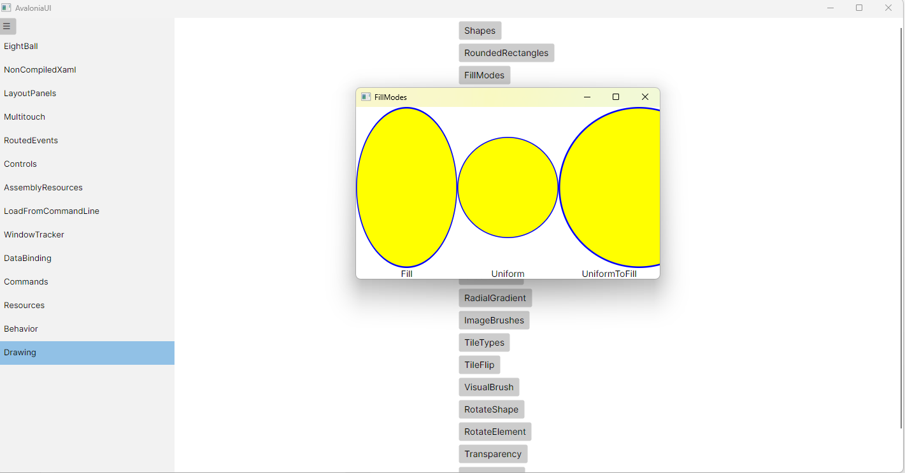
Task: Open the TileFlip sample
Action: pyautogui.click(x=479, y=365)
